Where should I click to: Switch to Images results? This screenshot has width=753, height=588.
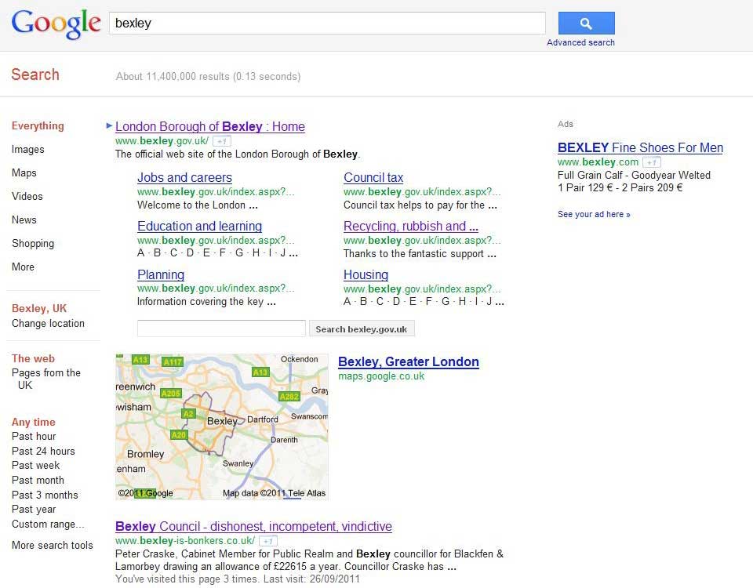tap(27, 149)
